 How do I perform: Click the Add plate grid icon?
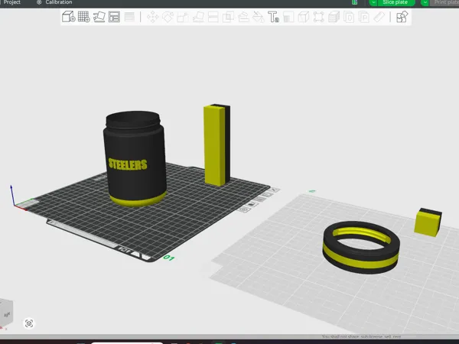point(83,17)
